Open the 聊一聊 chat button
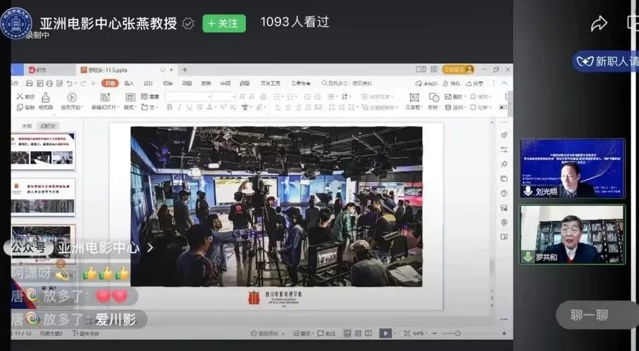The image size is (639, 351). (x=589, y=315)
